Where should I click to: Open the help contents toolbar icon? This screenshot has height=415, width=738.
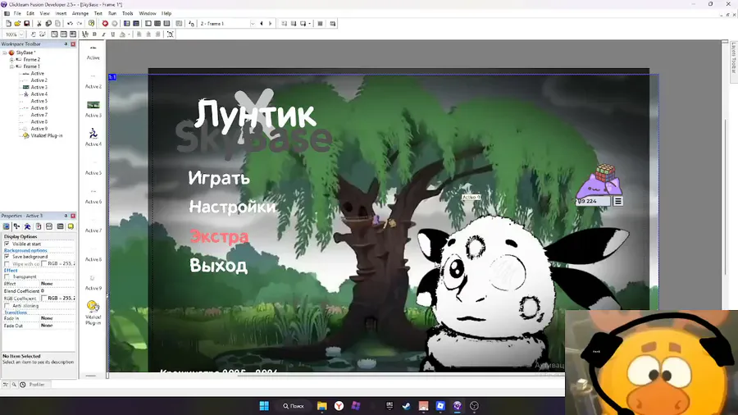91,24
